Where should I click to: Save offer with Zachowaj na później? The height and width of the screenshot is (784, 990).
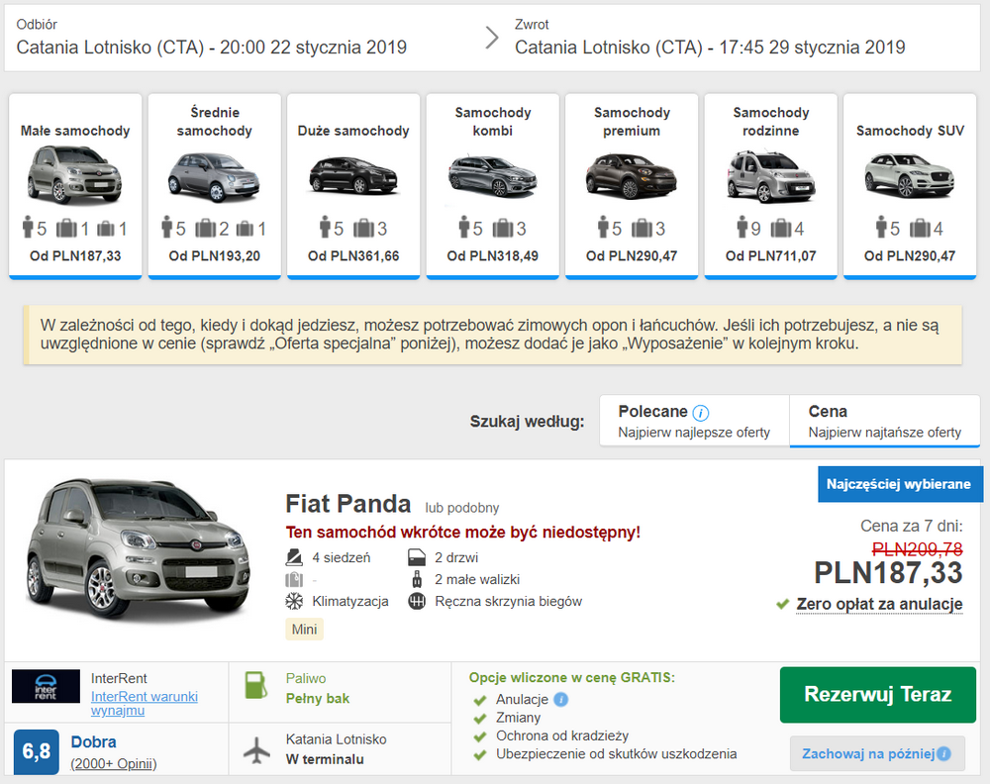tap(877, 753)
